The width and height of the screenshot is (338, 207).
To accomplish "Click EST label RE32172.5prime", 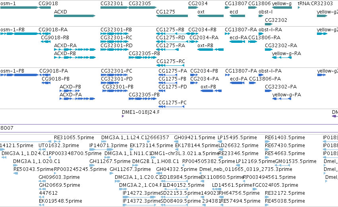I will (x=285, y=193).
